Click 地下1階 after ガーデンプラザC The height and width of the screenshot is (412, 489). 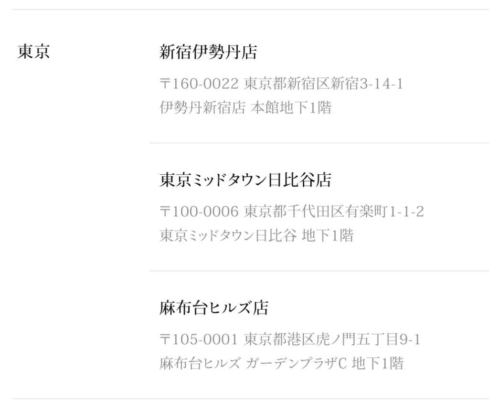[378, 364]
